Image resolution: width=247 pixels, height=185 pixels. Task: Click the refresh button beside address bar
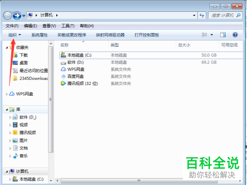[202, 15]
